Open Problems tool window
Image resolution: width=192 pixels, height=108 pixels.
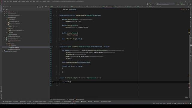(76, 101)
